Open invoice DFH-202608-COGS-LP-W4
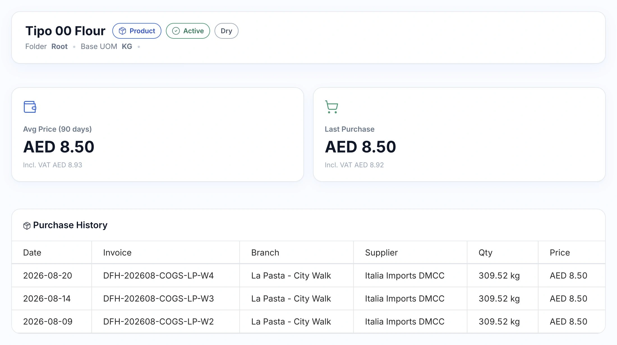The width and height of the screenshot is (617, 345). [x=158, y=276]
